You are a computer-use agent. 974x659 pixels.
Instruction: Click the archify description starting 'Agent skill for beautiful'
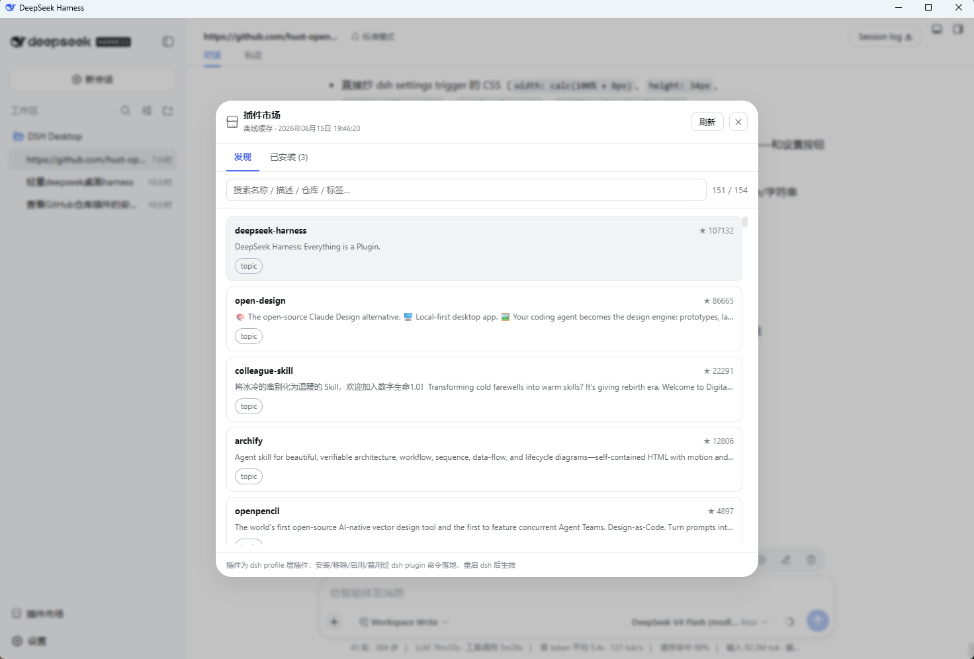484,457
